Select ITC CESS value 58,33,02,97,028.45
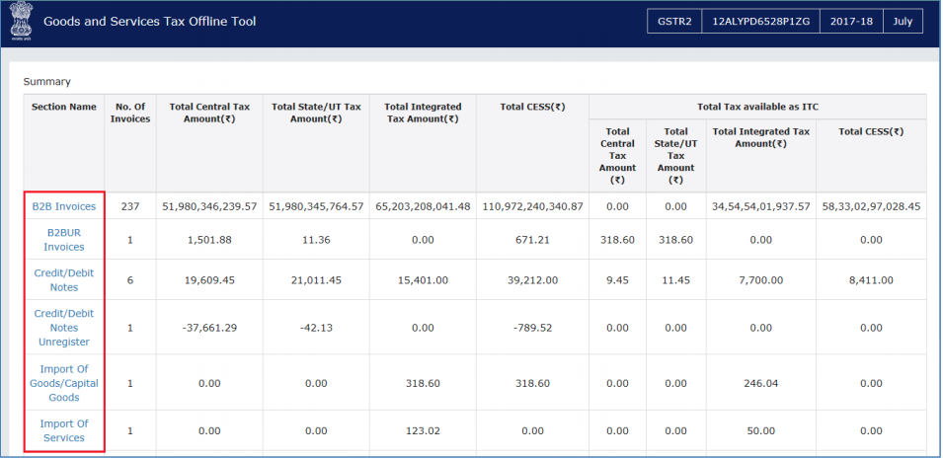The width and height of the screenshot is (943, 459). [x=871, y=206]
